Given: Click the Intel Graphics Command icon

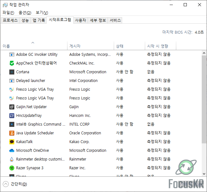Looking at the screenshot, I should tap(12, 124).
